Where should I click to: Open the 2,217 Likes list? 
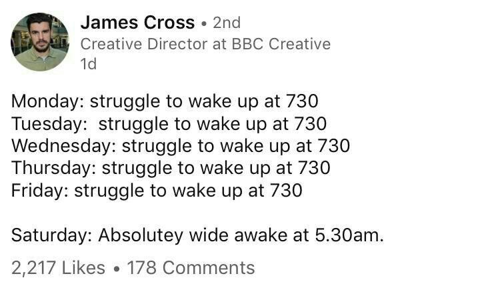tap(58, 268)
